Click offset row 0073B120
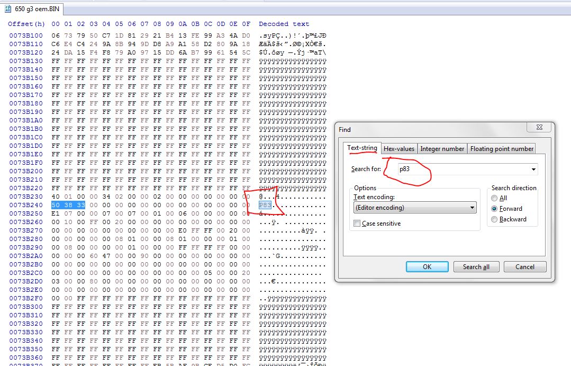The image size is (571, 366). [x=26, y=52]
